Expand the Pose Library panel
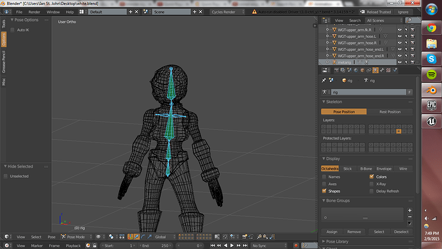 (x=323, y=241)
